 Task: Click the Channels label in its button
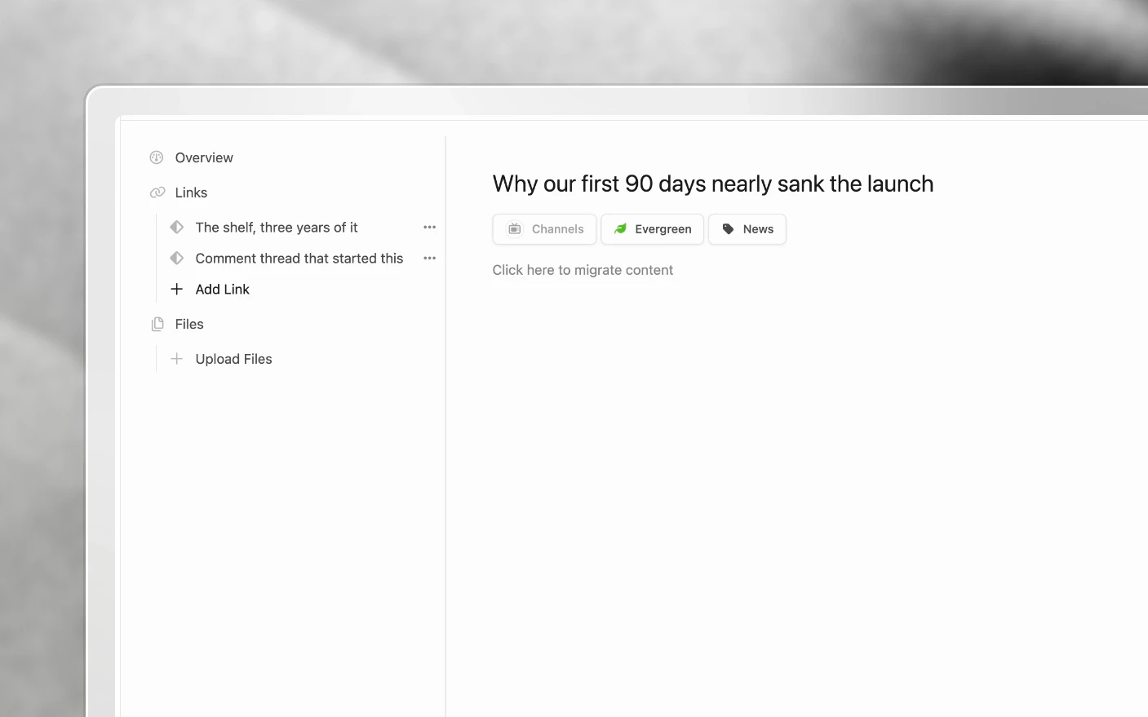point(558,229)
